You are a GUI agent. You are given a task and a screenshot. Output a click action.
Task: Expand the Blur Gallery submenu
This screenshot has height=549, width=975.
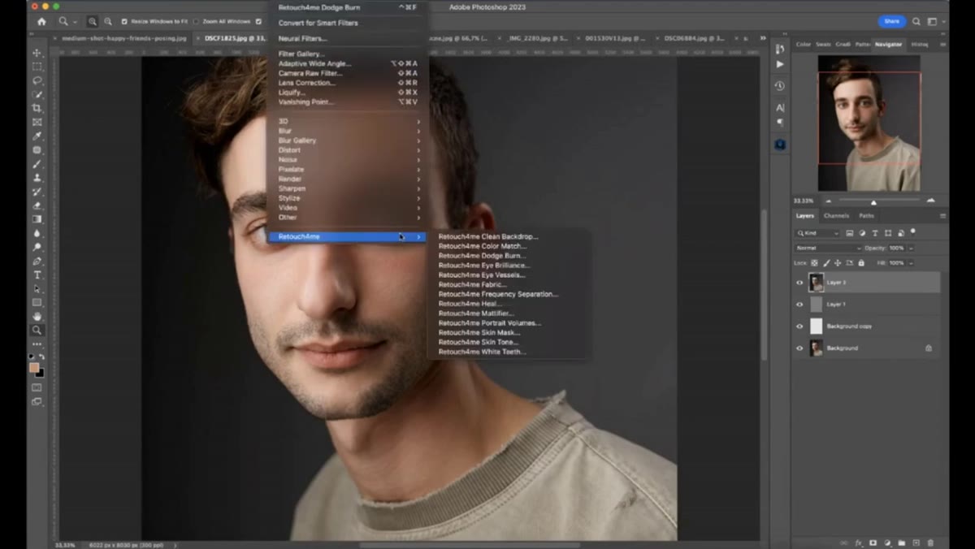[347, 140]
